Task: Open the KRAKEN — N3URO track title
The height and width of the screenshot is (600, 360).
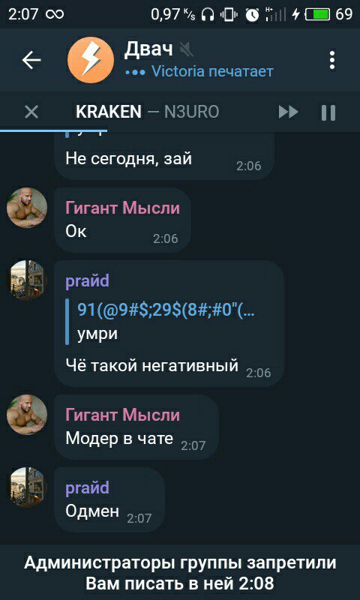Action: click(x=147, y=112)
